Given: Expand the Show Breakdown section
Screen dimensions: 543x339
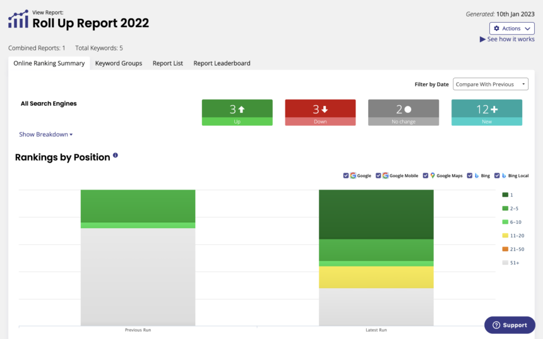Looking at the screenshot, I should coord(46,134).
